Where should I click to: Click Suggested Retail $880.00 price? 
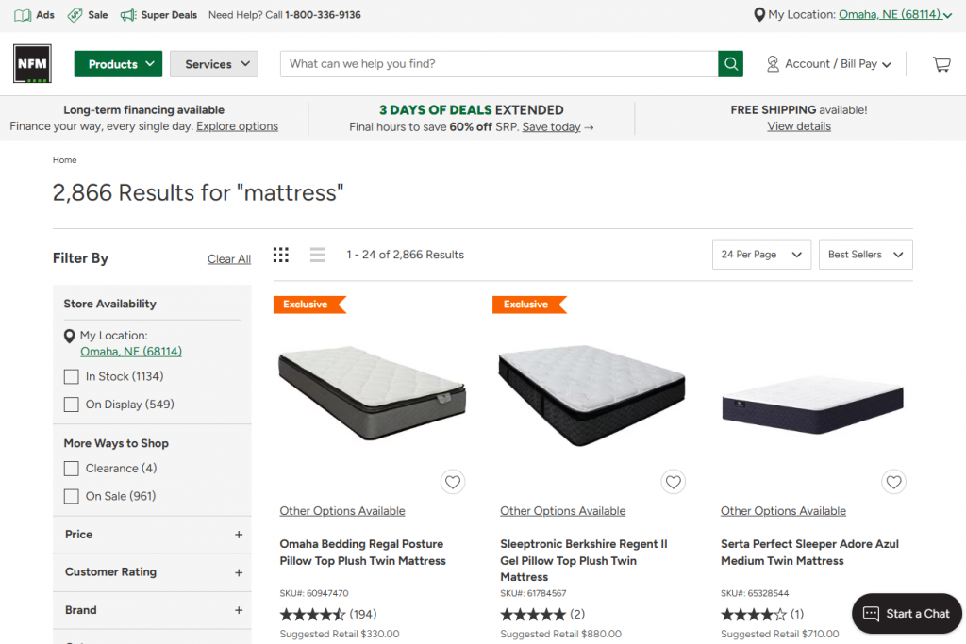[x=560, y=635]
